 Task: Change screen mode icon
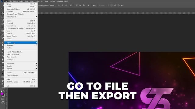point(2,102)
